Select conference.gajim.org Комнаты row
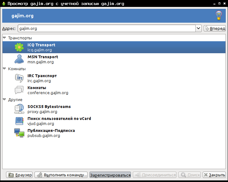Viewport: 228px width, 182px height. tap(114, 90)
